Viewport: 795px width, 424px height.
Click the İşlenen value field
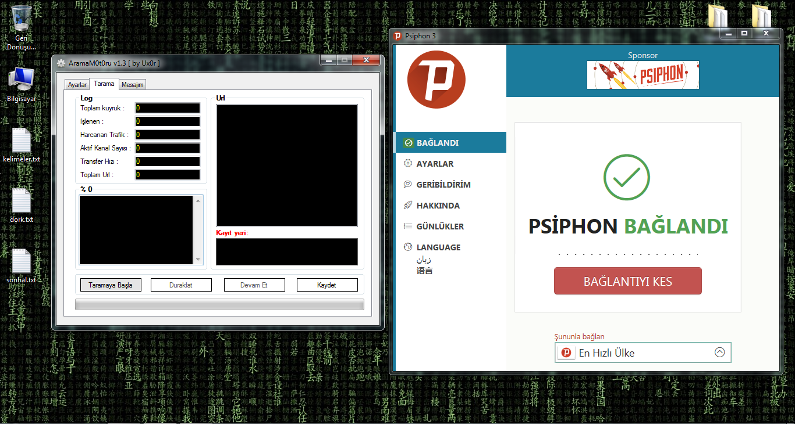click(168, 121)
